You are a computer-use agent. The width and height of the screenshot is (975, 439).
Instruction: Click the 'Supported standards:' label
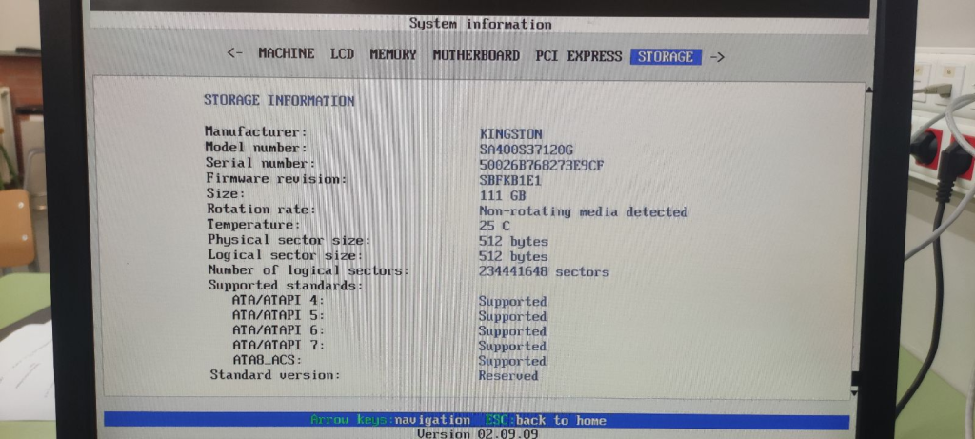coord(286,286)
